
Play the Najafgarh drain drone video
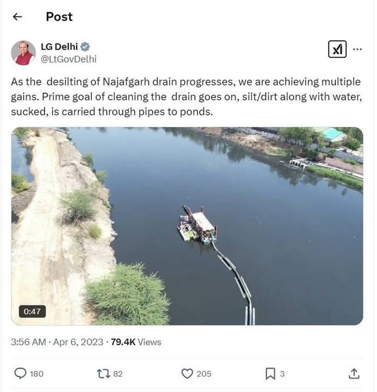[x=187, y=226]
